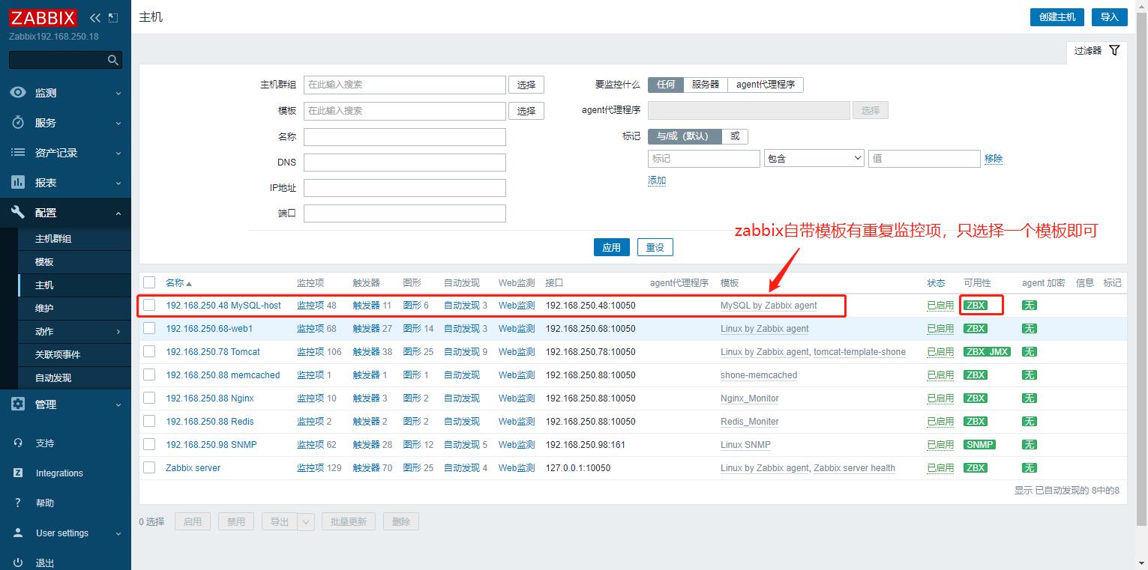Check the box for 192.168.250.48 MySQL-host
1148x570 pixels.
tap(149, 305)
